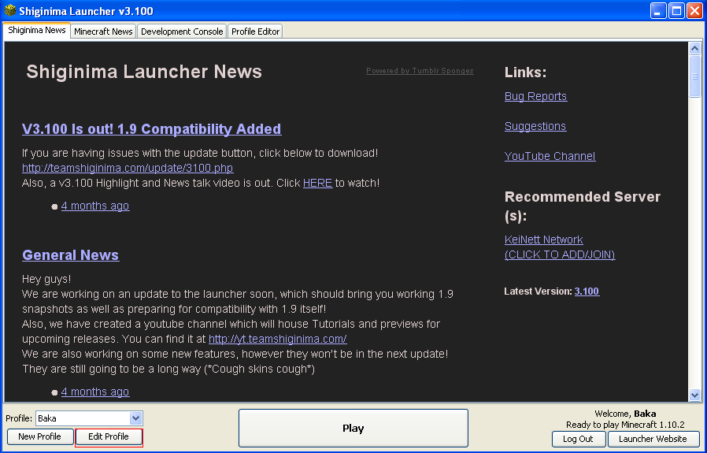Click the news scrollbar up arrow

(694, 48)
